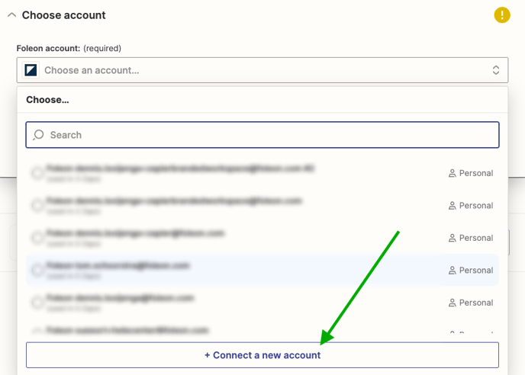The image size is (525, 375).
Task: Collapse the Choose account section chevron
Action: 11,15
